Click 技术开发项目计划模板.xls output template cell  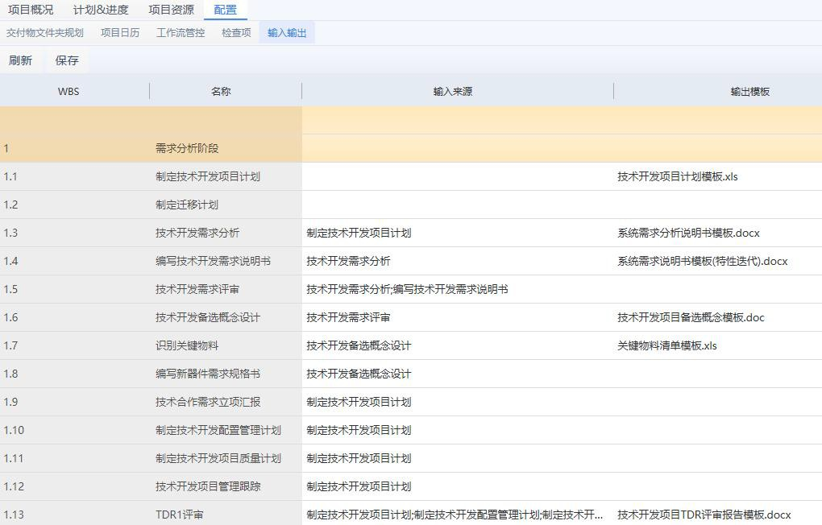[x=678, y=176]
